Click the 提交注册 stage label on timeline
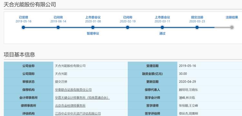Image resolution: width=242 pixels, height=116 pixels. tap(197, 17)
